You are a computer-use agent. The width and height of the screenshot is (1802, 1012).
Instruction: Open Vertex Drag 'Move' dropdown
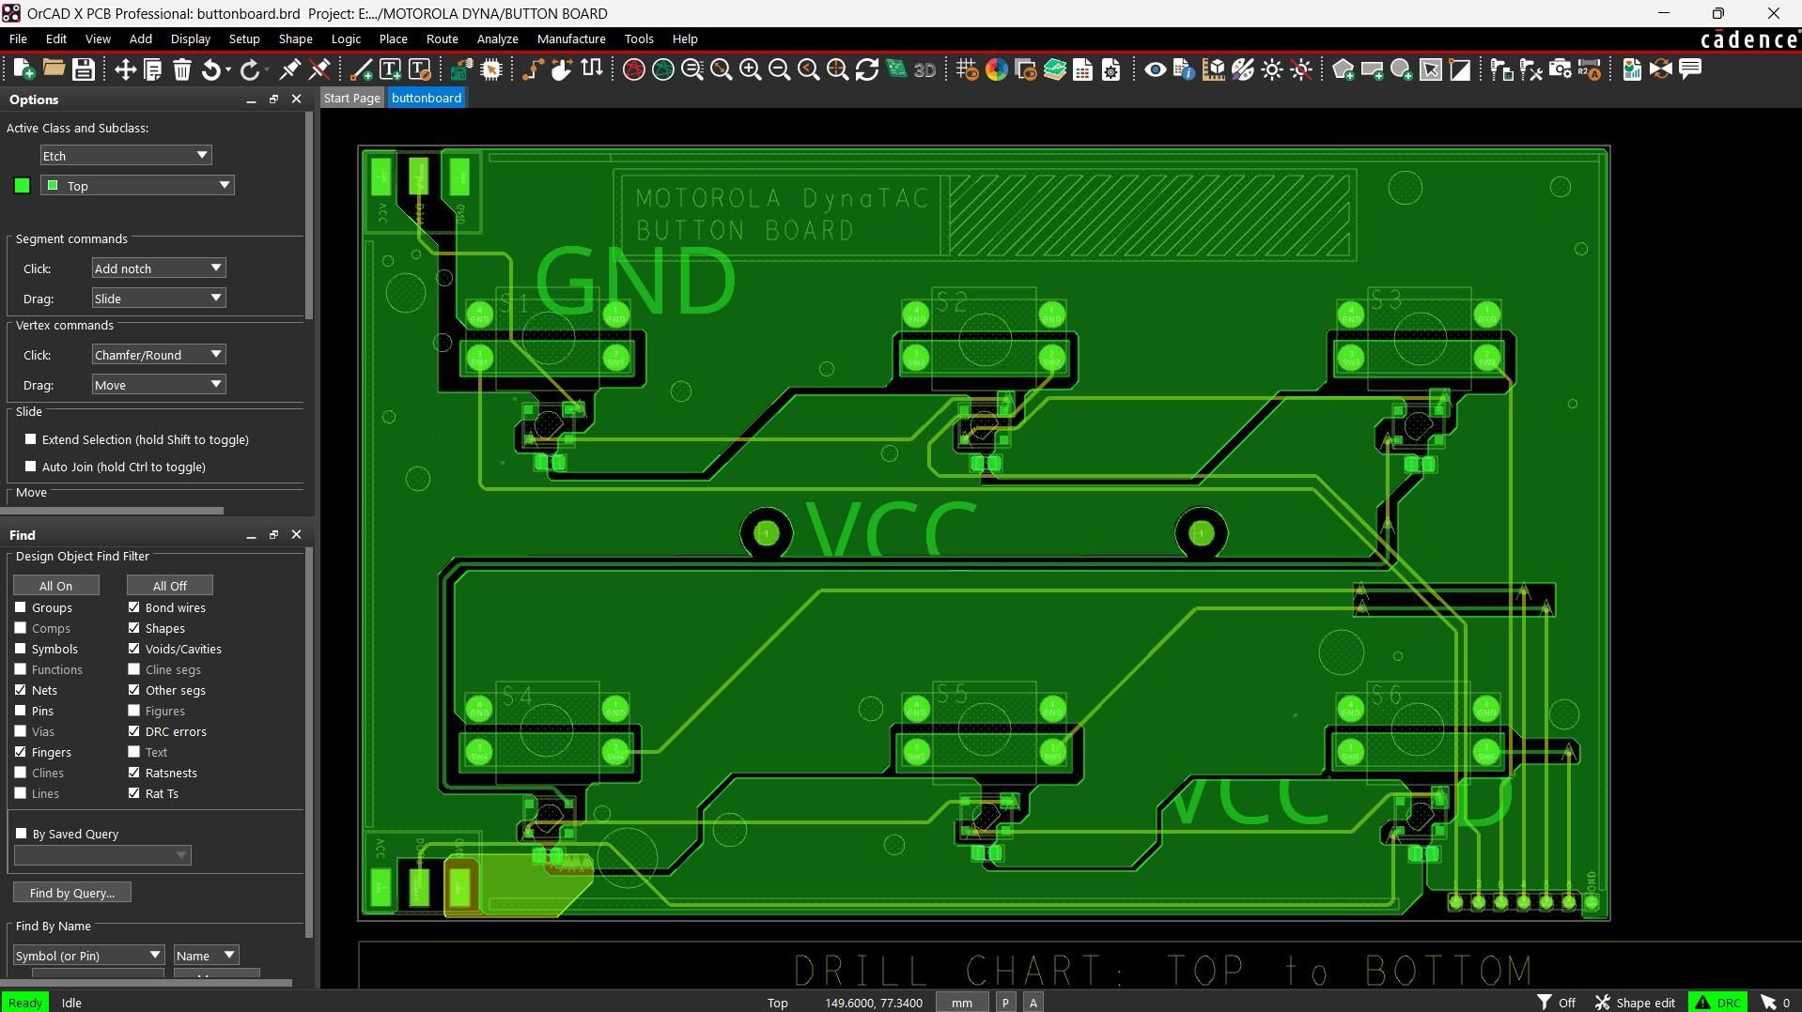click(x=159, y=385)
